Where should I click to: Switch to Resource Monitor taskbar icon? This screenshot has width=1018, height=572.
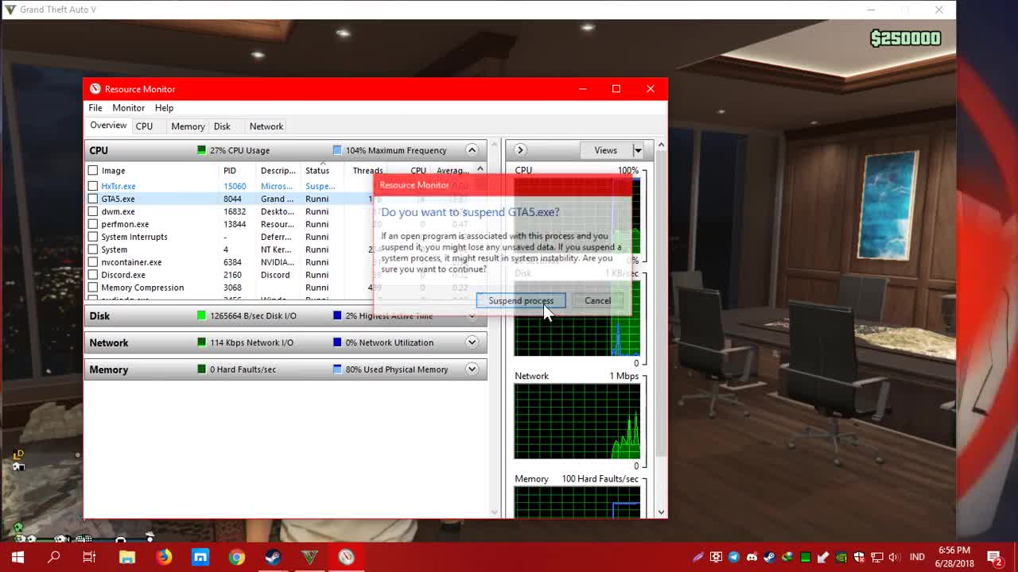(346, 557)
